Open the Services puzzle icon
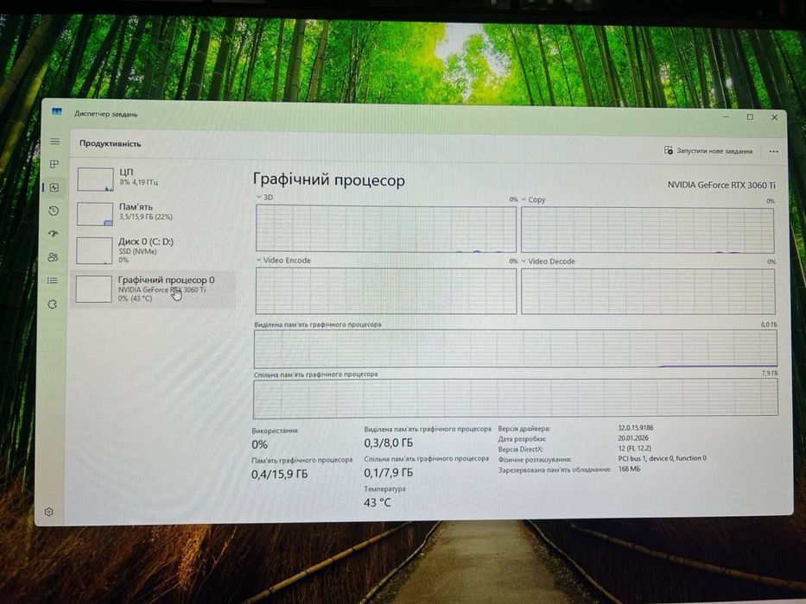806x604 pixels. [52, 304]
